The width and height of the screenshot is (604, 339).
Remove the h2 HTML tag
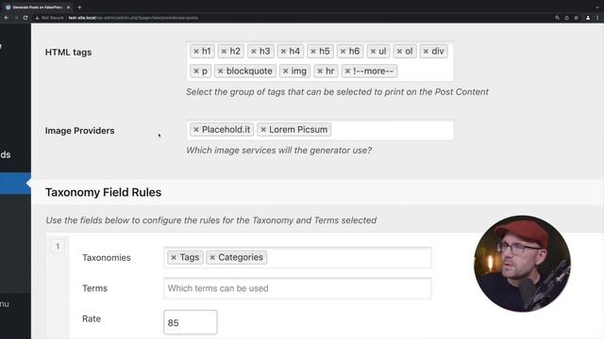(x=224, y=52)
